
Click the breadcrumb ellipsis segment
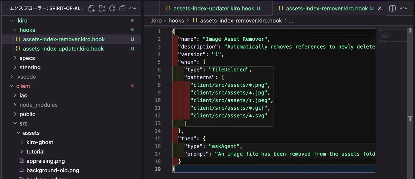[x=291, y=21]
